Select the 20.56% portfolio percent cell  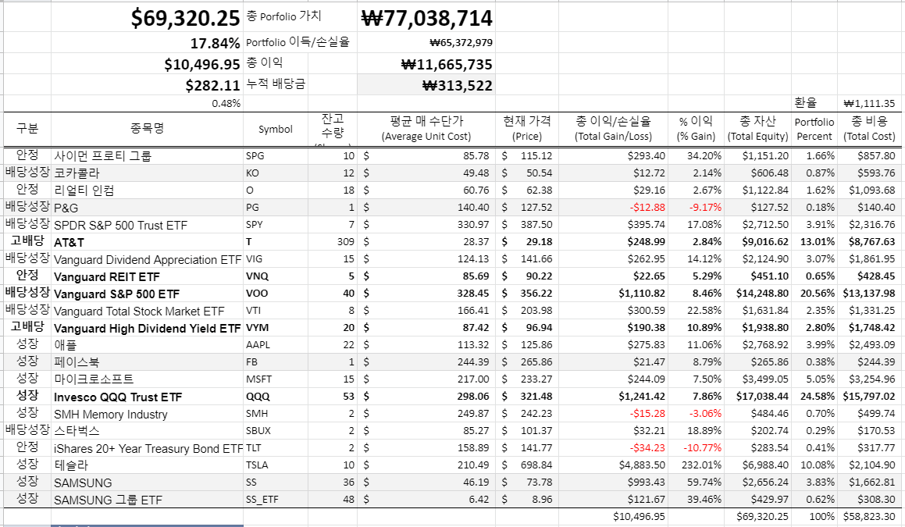coord(814,294)
